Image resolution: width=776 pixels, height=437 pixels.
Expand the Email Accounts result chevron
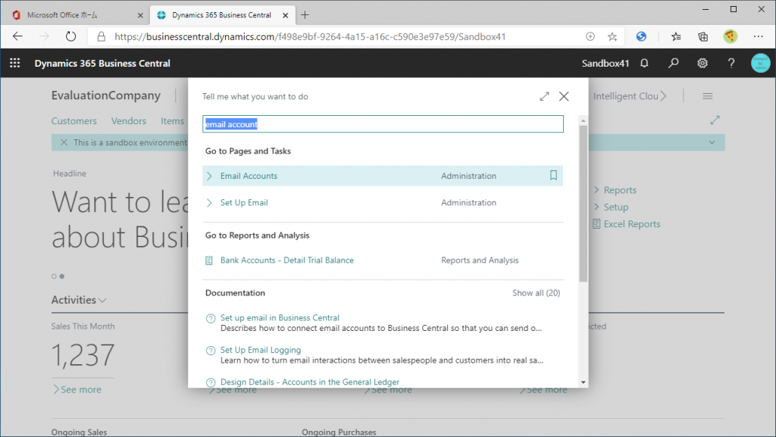[x=209, y=176]
